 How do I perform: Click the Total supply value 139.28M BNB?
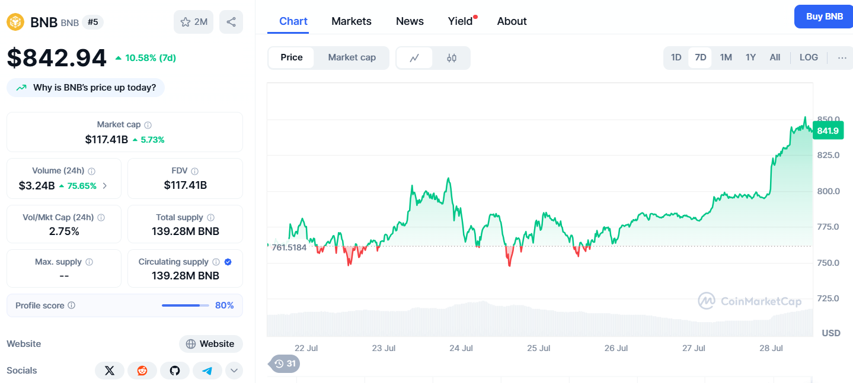point(186,231)
